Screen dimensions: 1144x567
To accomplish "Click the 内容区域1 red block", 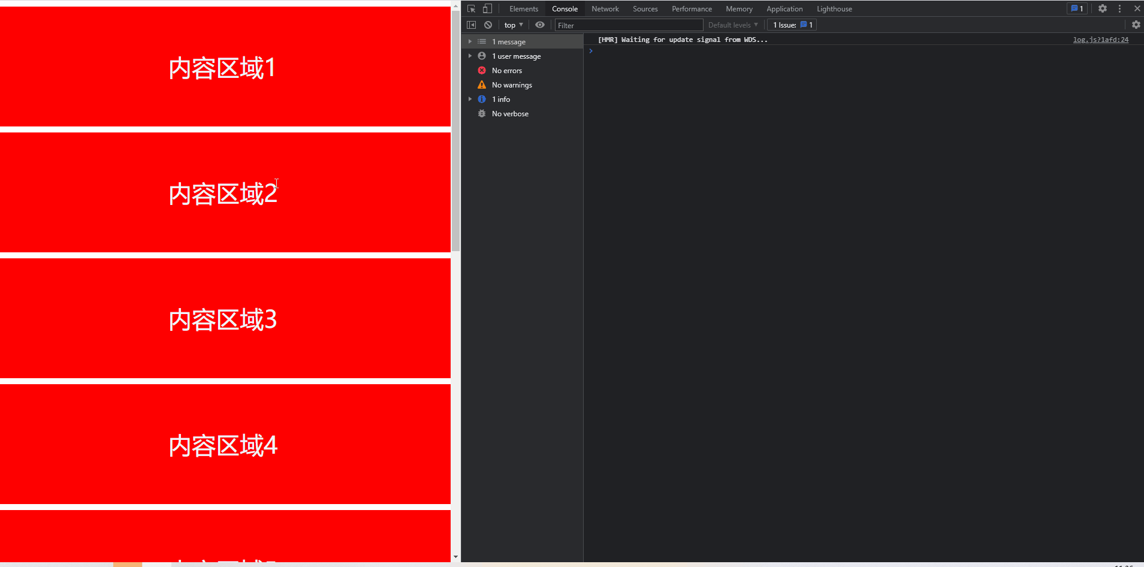I will point(225,67).
